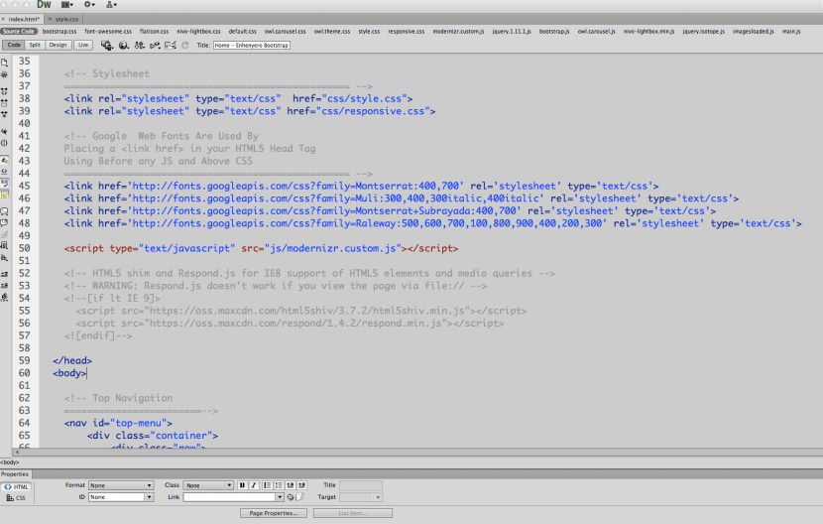This screenshot has width=823, height=524.
Task: Switch to the style.css document tab
Action: 67,19
